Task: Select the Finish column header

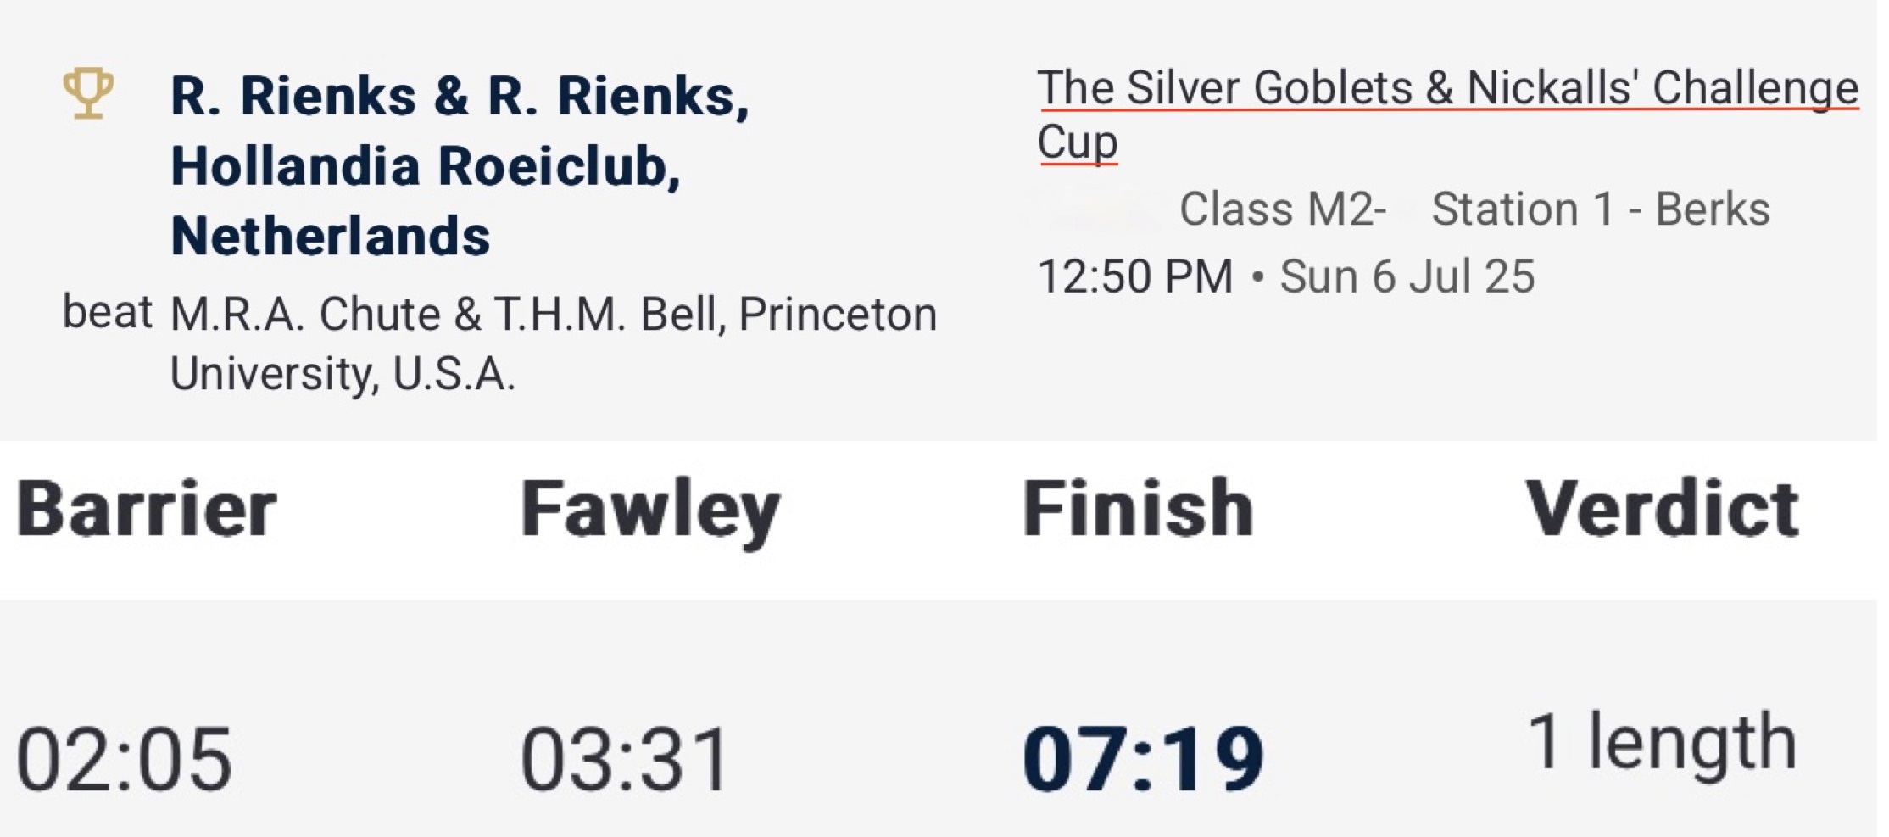Action: [x=1137, y=509]
